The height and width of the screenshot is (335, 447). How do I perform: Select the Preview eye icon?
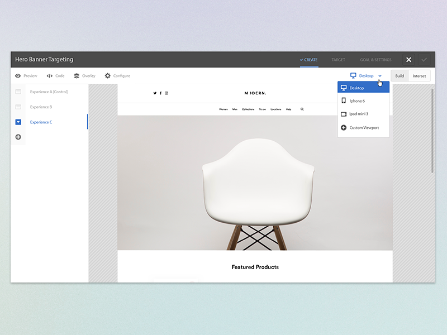point(18,75)
